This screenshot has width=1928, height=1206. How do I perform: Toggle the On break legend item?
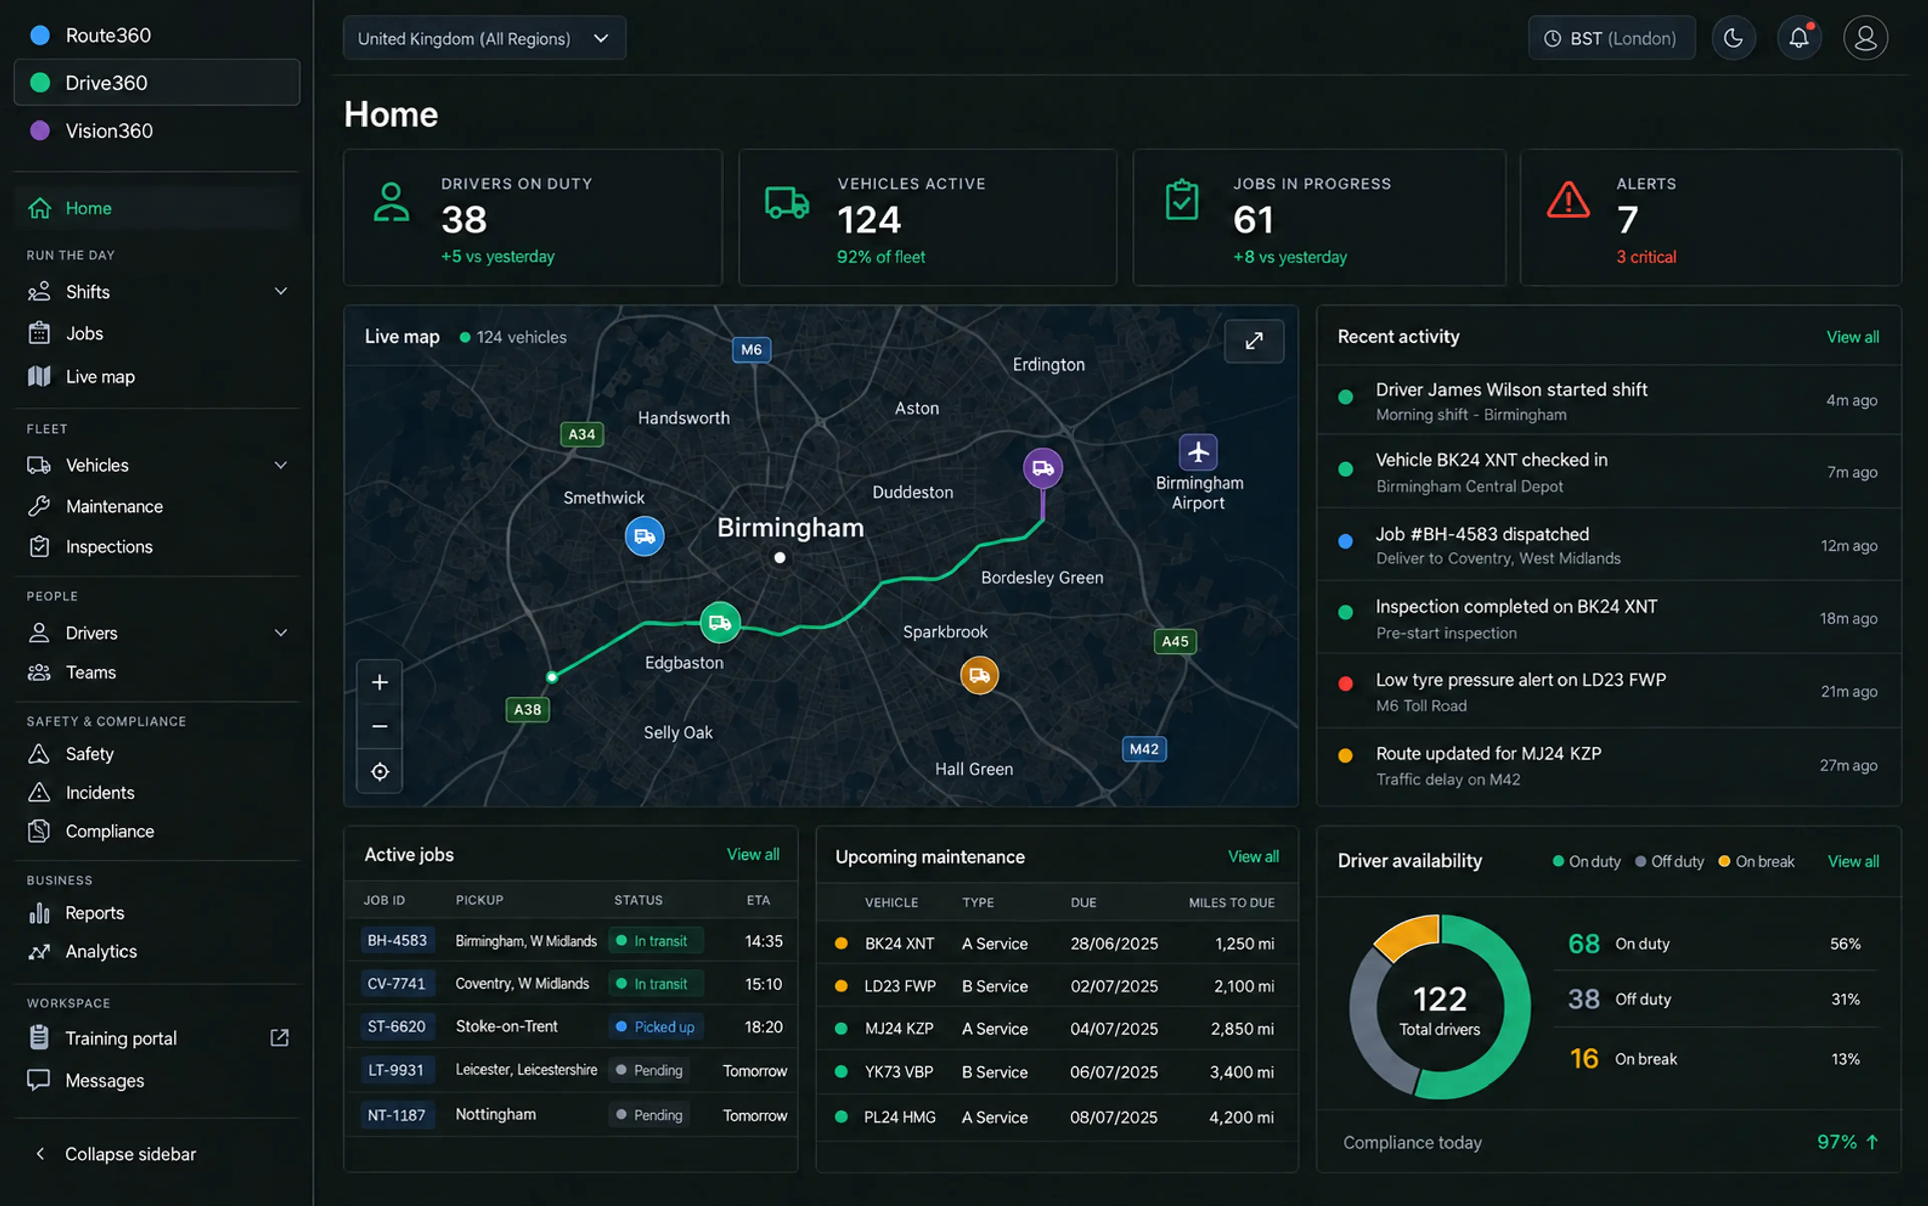(x=1756, y=862)
